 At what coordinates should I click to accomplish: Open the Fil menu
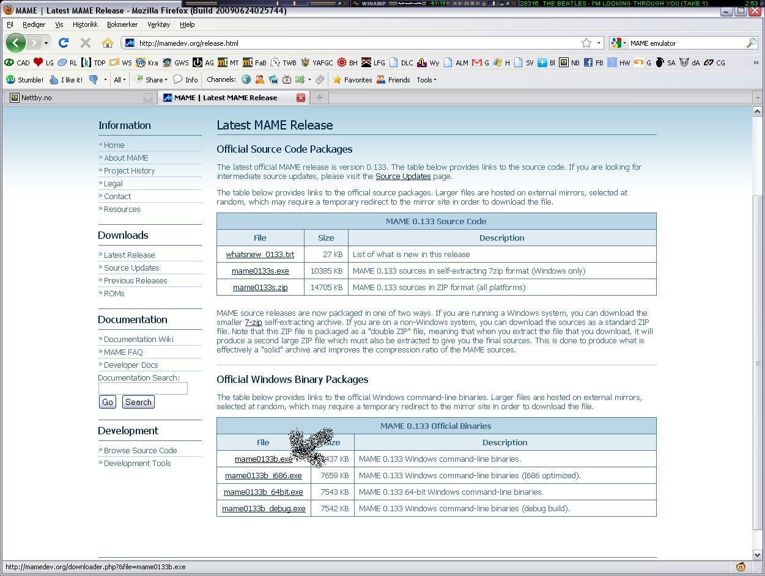point(10,24)
